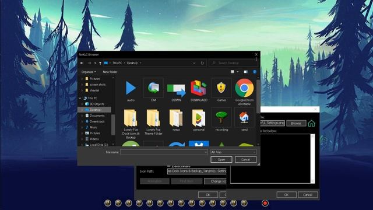Click OK in the item properties window
This screenshot has width=373, height=210.
tap(208, 195)
